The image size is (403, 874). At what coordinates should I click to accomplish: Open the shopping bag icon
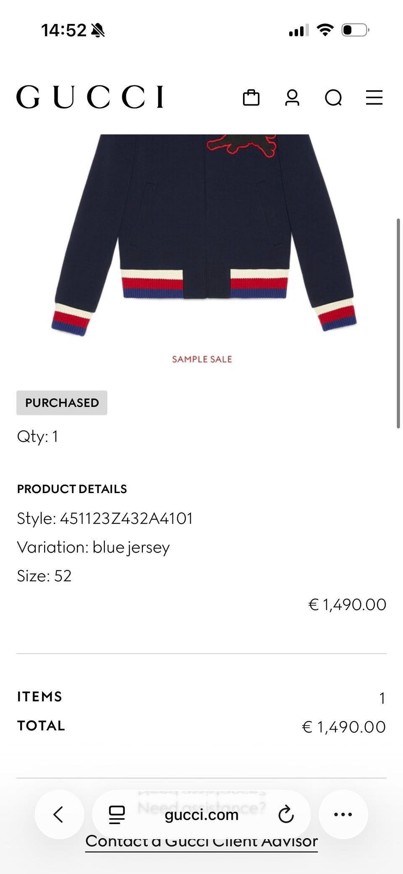[x=251, y=97]
